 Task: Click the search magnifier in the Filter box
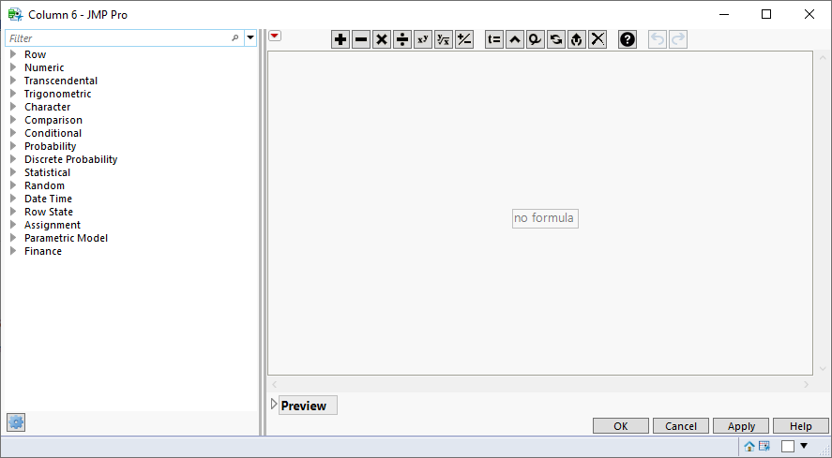coord(235,38)
